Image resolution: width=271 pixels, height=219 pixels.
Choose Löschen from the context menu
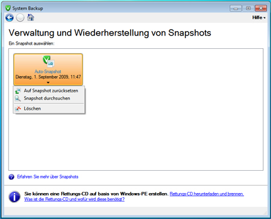tap(49, 109)
